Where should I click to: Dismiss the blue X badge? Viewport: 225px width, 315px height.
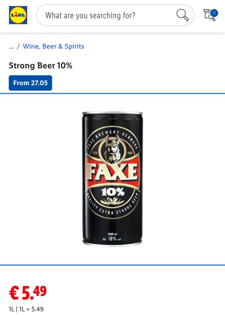tap(214, 13)
